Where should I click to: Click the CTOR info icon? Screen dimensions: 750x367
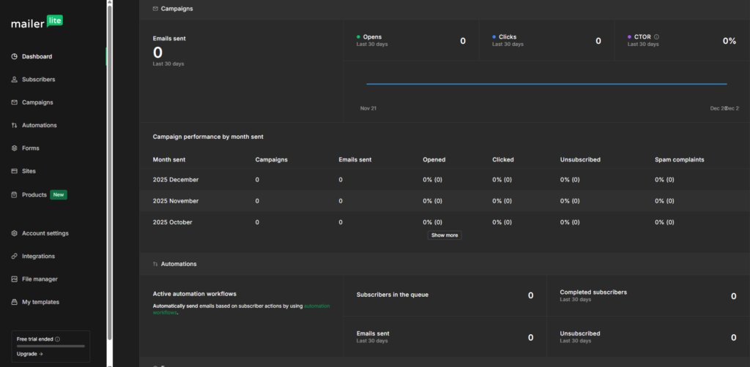[x=656, y=37]
